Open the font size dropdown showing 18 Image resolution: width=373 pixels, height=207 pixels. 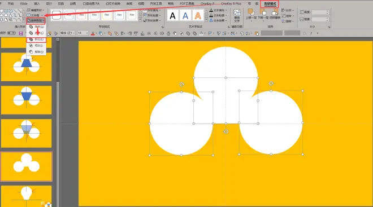pos(83,33)
